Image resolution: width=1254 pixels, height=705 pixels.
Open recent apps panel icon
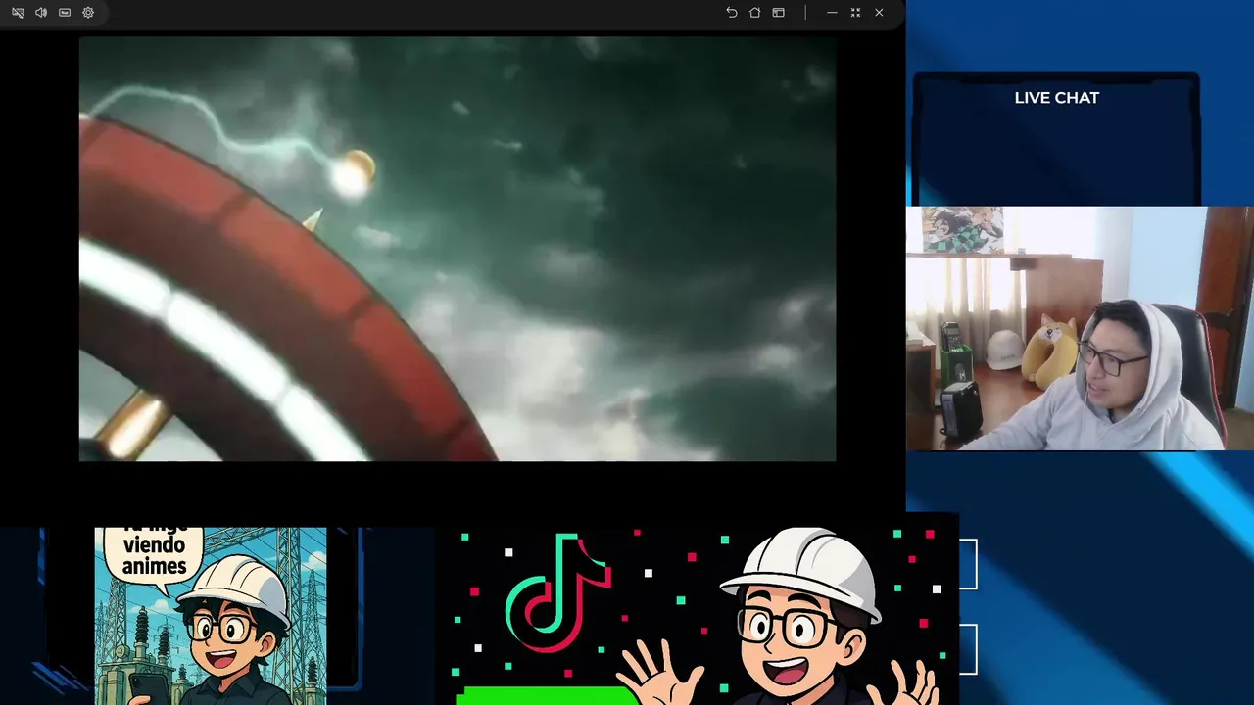pyautogui.click(x=778, y=13)
